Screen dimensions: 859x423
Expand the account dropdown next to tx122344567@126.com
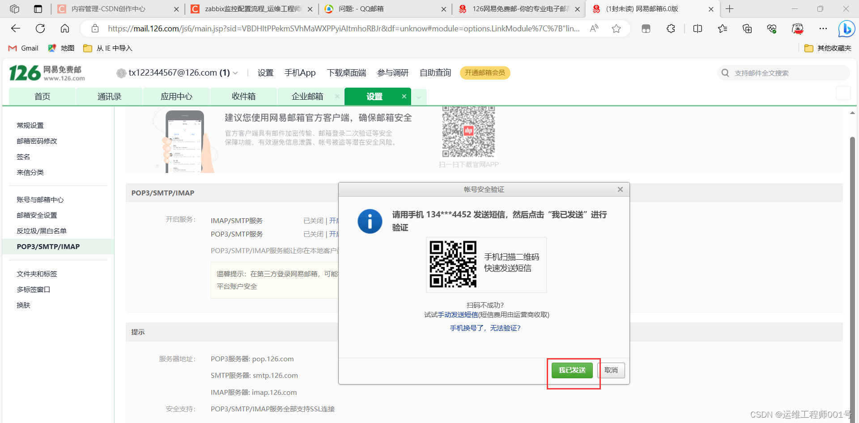[x=235, y=73]
